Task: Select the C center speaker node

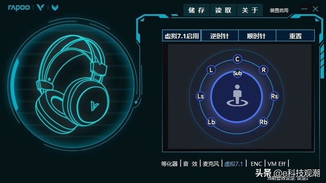Action: [237, 59]
